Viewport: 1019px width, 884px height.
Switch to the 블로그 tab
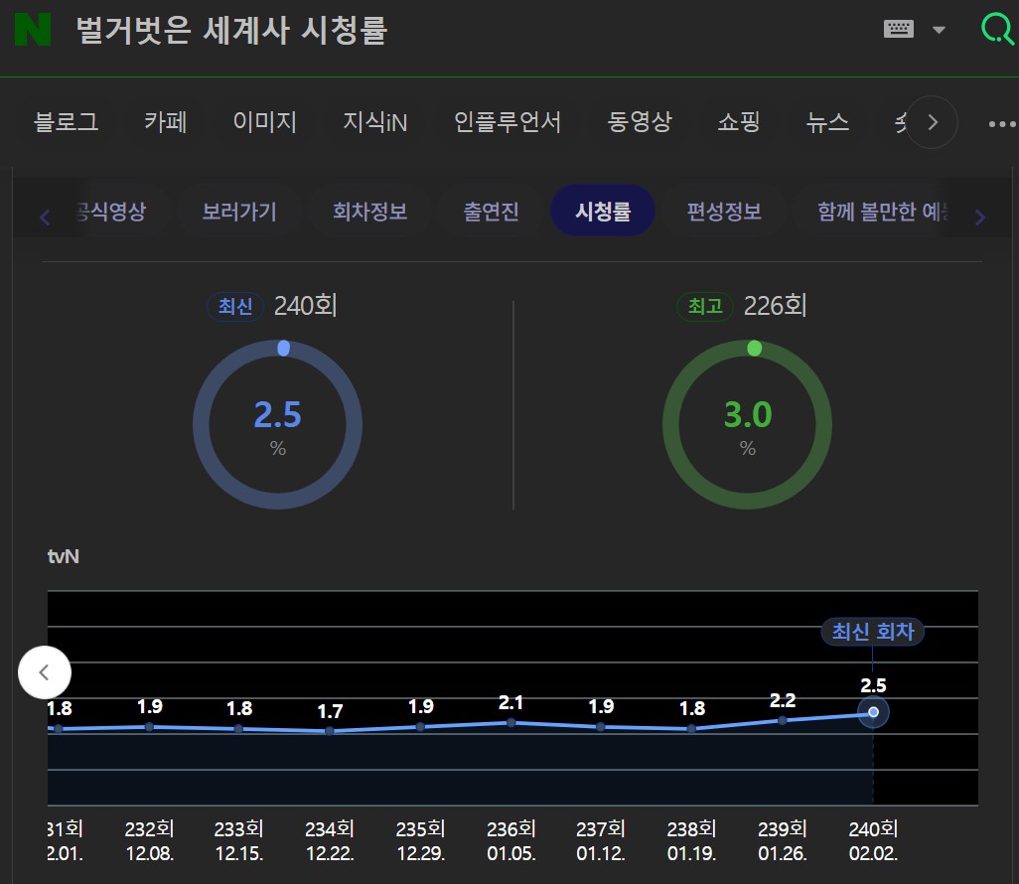click(67, 122)
